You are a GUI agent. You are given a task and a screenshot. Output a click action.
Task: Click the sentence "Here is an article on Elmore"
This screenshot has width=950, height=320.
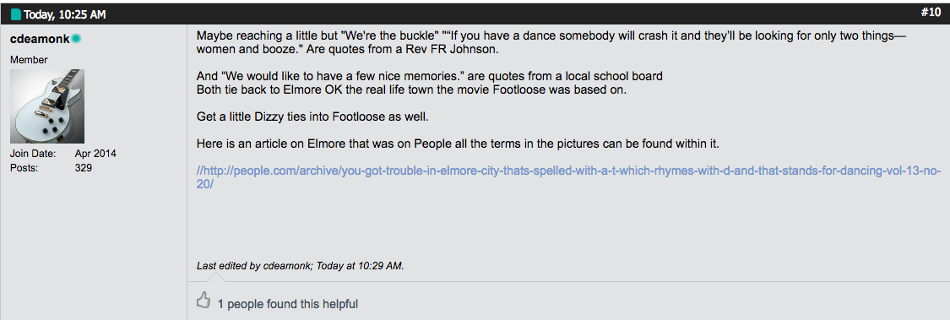[x=458, y=144]
